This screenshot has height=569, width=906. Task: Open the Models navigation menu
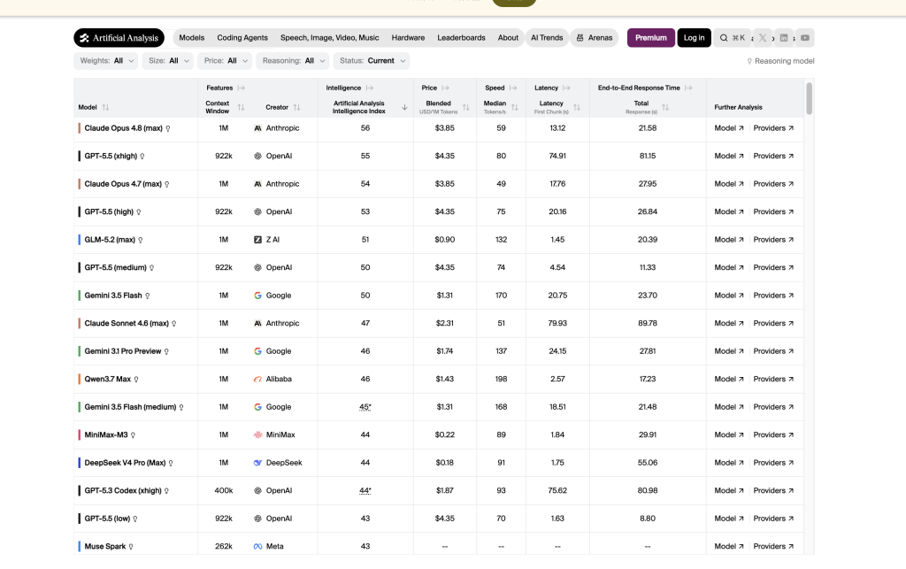[192, 38]
